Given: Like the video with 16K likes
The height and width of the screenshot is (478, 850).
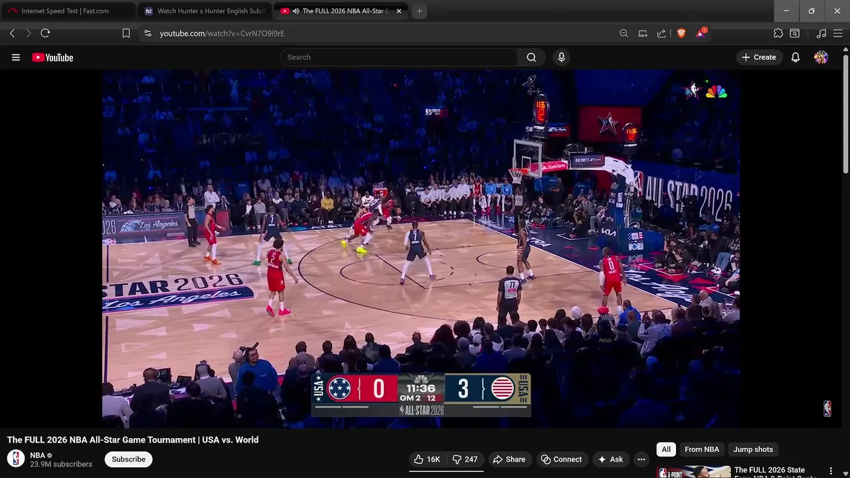Looking at the screenshot, I should point(427,459).
